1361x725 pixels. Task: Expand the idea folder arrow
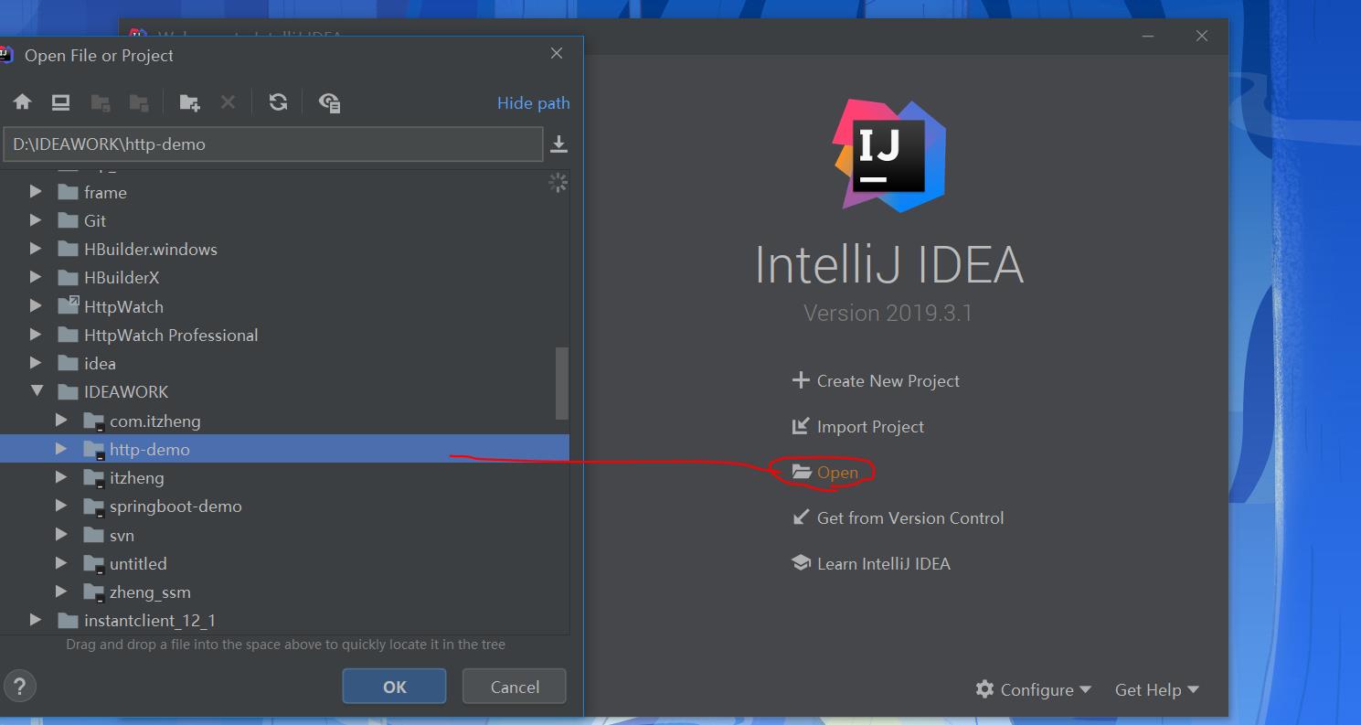pyautogui.click(x=36, y=363)
